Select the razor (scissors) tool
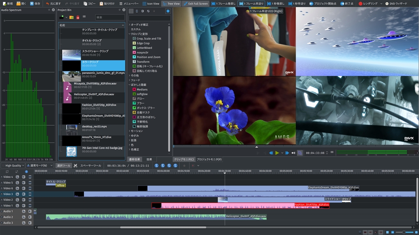The image size is (419, 235). tap(75, 166)
